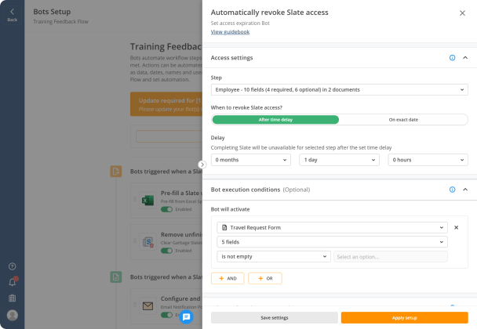Click the 'Remove unfini...' bot title

click(x=181, y=234)
